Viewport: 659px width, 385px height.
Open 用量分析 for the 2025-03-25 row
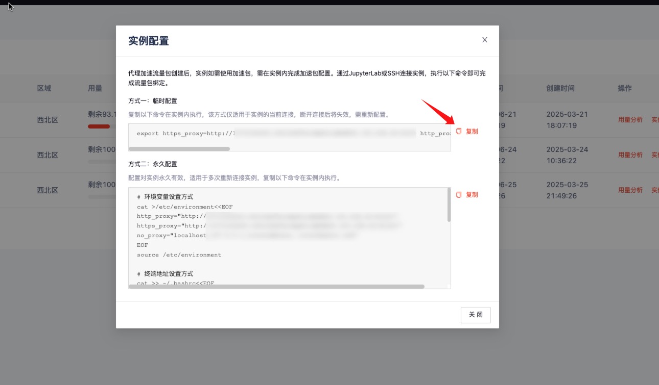pyautogui.click(x=630, y=190)
